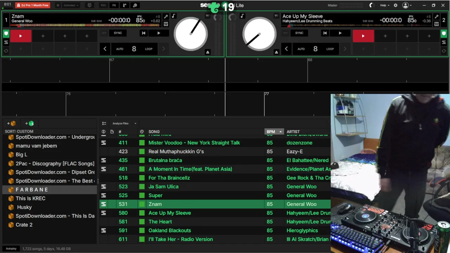Image resolution: width=450 pixels, height=253 pixels.
Task: Click the deck 1 mixer levels icon
Action: (166, 24)
